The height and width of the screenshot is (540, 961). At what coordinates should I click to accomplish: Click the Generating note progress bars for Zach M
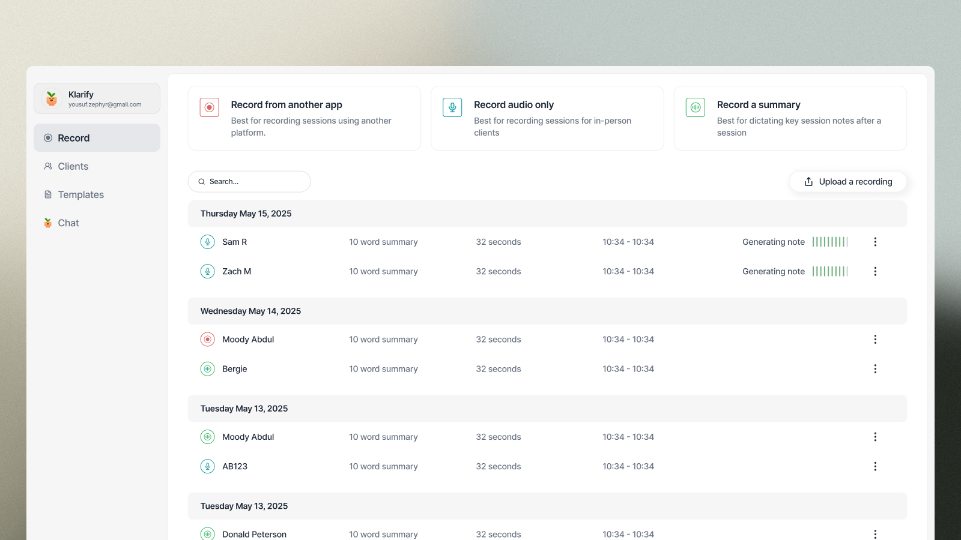830,271
